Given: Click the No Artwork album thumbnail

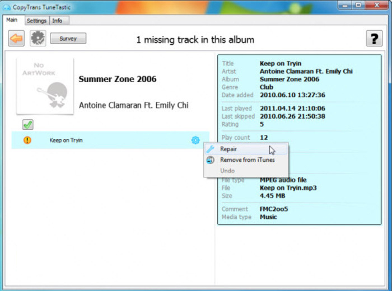Looking at the screenshot, I should pos(45,86).
